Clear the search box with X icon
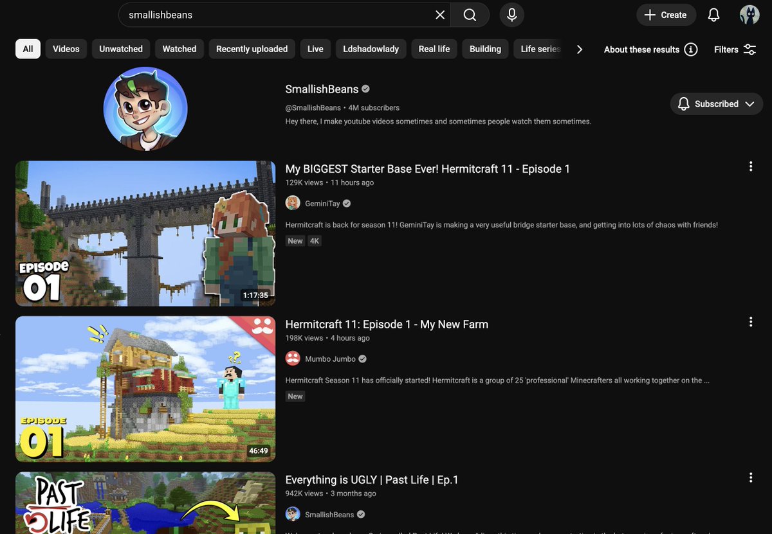Viewport: 772px width, 534px height. click(x=440, y=15)
